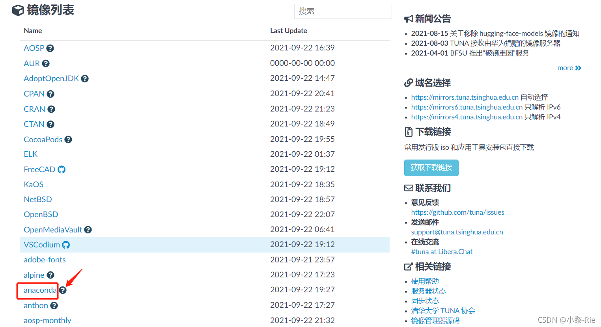Open the CPAN mirror
Viewport: 601px width, 327px height.
pos(34,94)
